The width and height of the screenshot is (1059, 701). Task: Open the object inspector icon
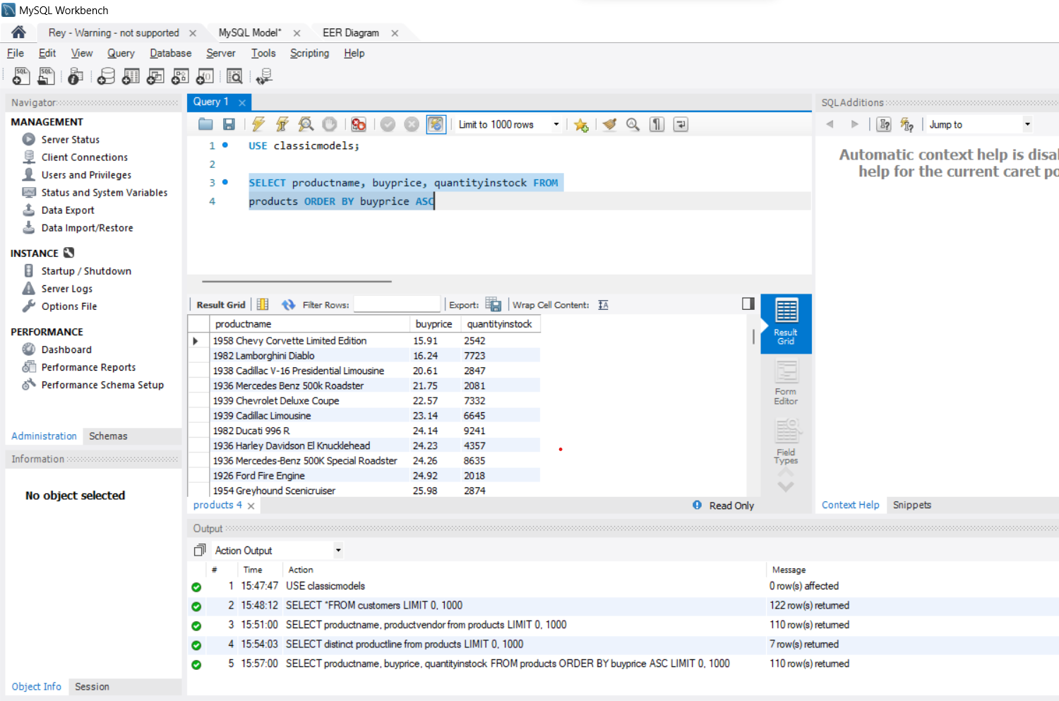click(76, 76)
